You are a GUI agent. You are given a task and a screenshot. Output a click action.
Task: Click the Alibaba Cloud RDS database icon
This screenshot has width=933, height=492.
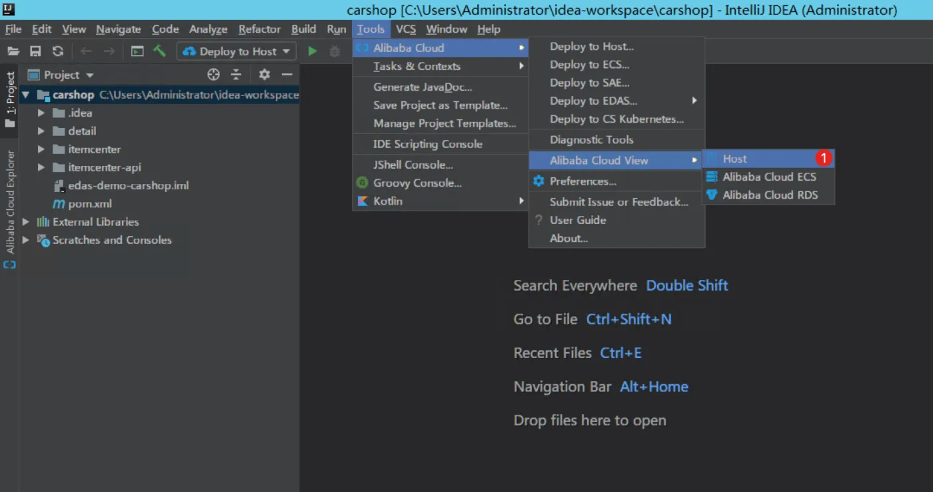tap(712, 195)
